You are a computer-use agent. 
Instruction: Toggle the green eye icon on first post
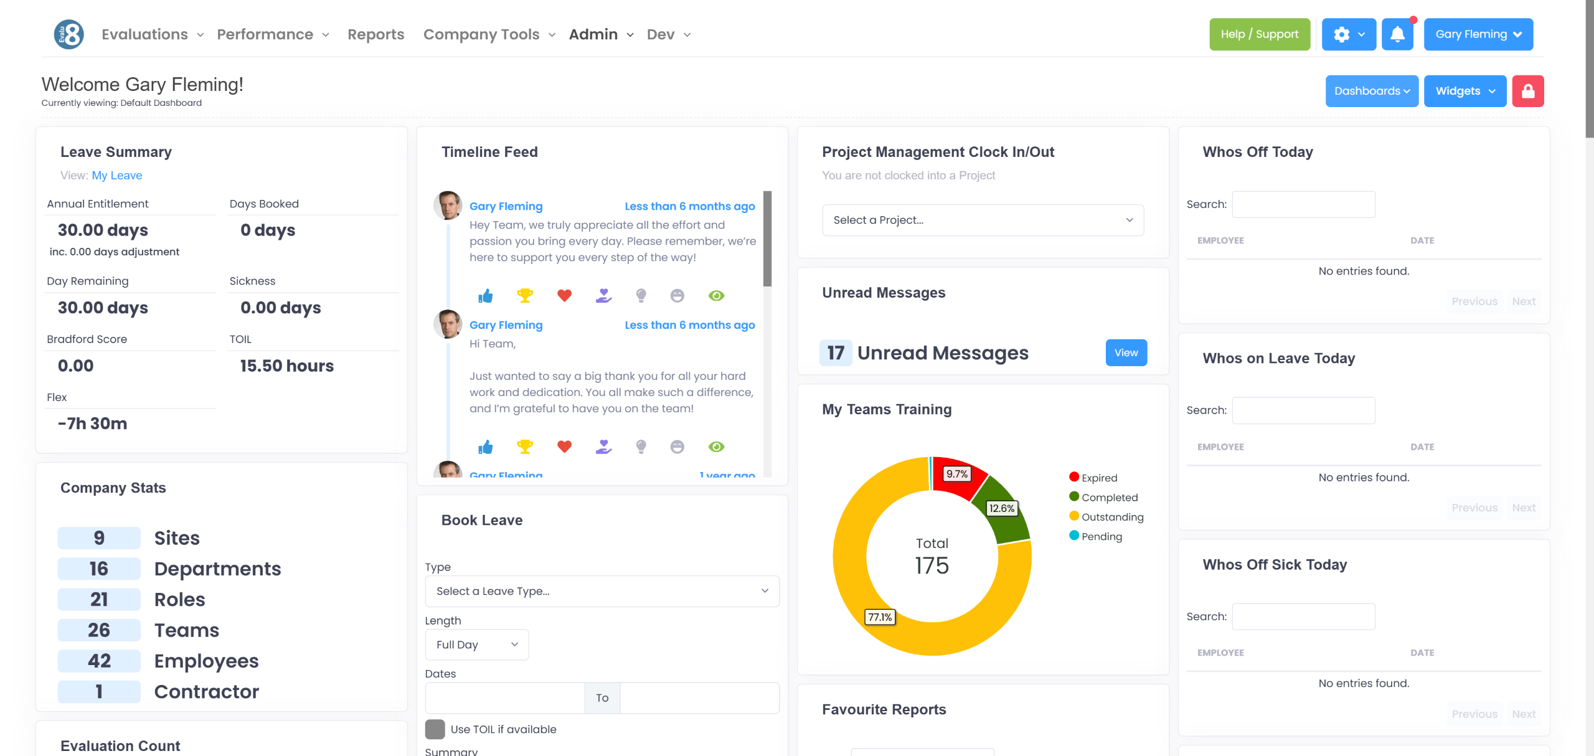click(716, 296)
